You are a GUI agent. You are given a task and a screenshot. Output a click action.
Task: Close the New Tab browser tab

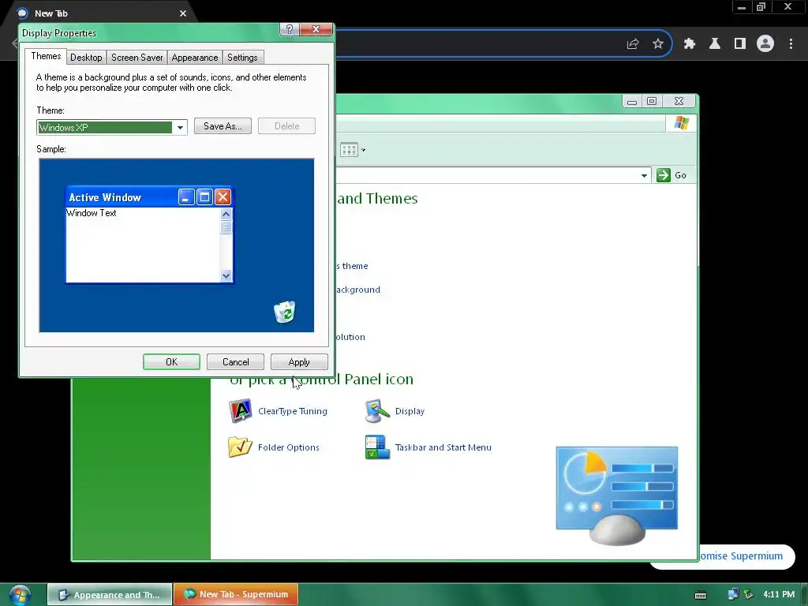(183, 13)
